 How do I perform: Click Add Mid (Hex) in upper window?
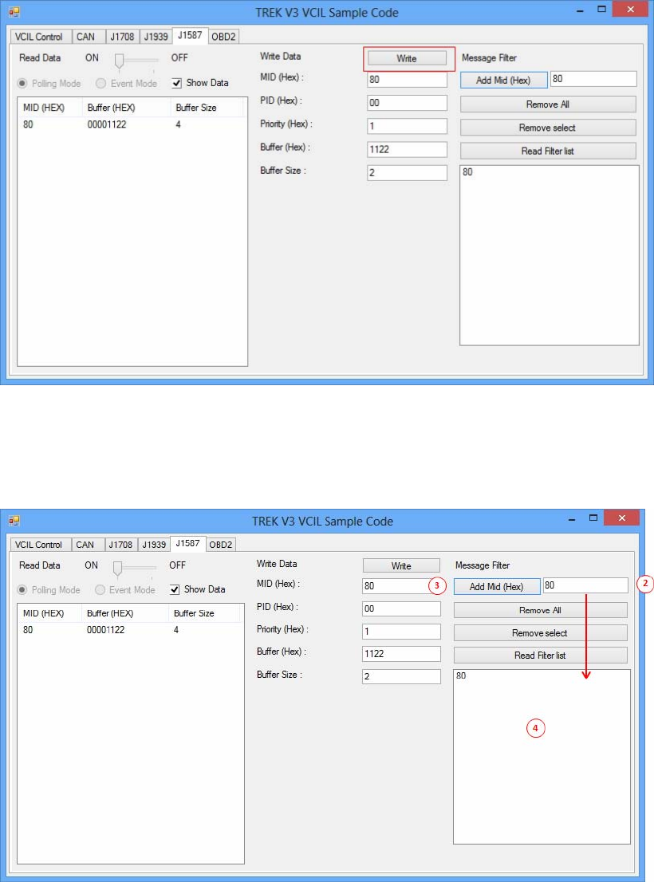pyautogui.click(x=503, y=80)
